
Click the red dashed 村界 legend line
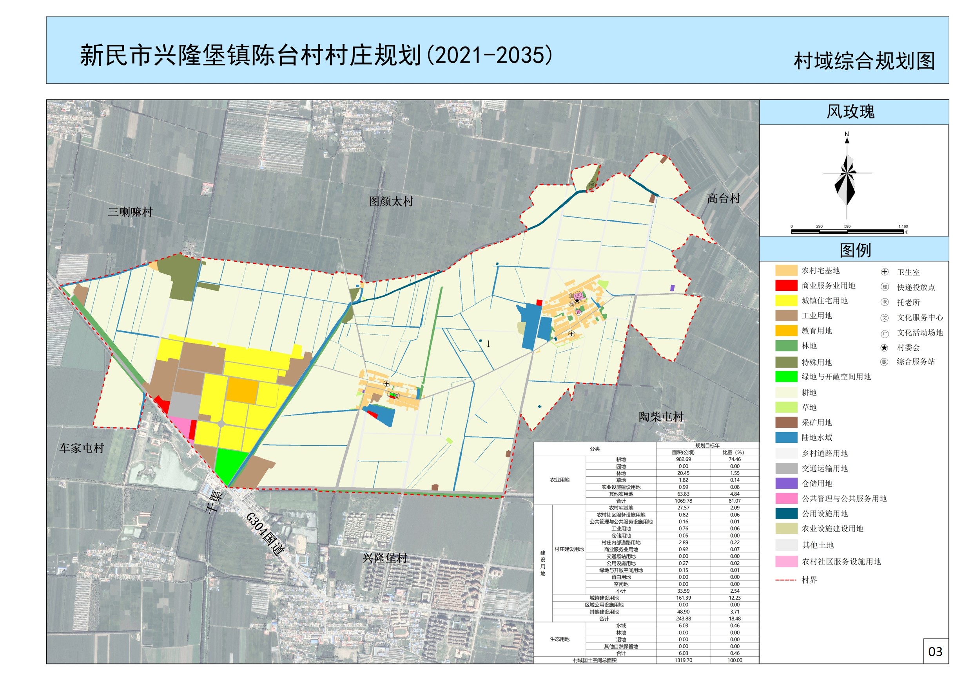coord(786,580)
